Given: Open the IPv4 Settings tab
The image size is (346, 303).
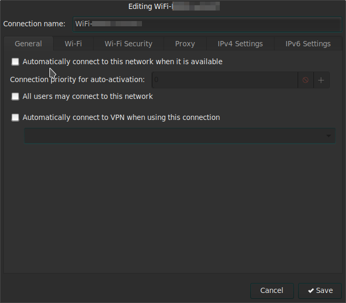Looking at the screenshot, I should (240, 44).
